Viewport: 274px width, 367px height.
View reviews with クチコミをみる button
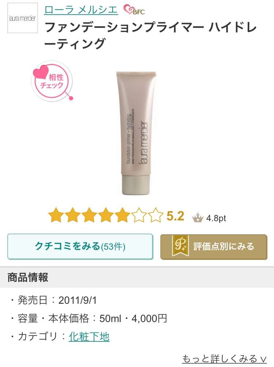tap(80, 246)
